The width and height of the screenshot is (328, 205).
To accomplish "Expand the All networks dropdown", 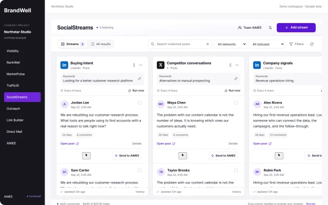I will pyautogui.click(x=230, y=44).
